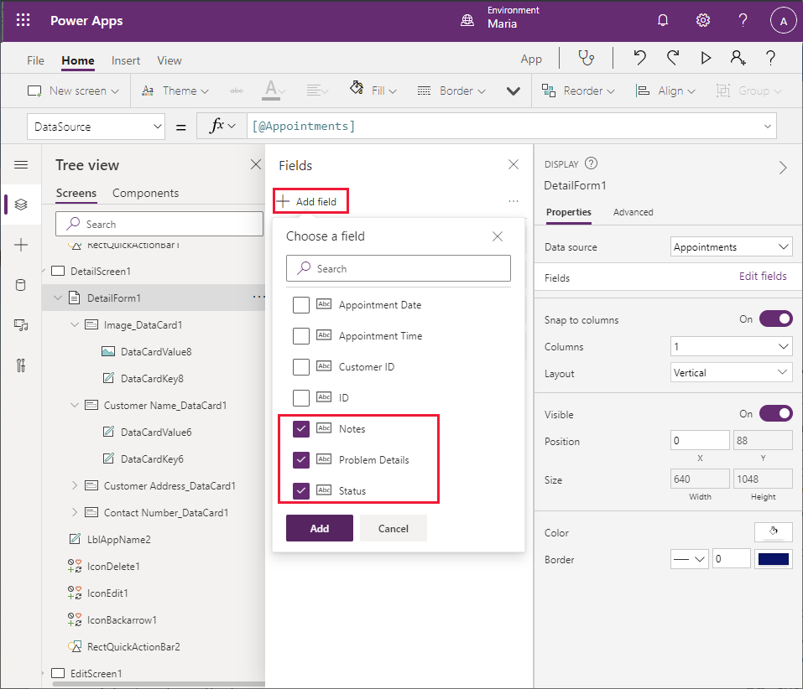Open the Layout Vertical dropdown
This screenshot has width=803, height=689.
click(x=732, y=373)
